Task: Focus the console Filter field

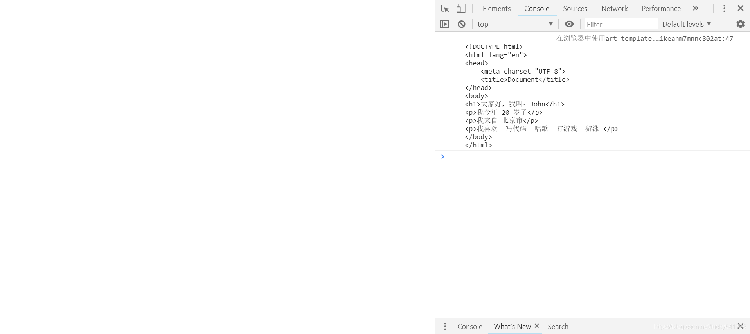Action: pyautogui.click(x=621, y=24)
